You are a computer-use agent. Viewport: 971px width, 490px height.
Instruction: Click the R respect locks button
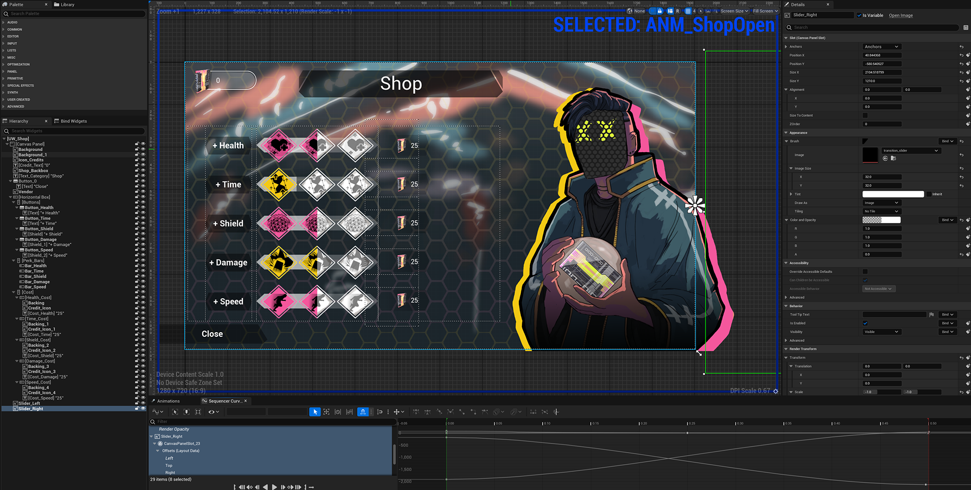point(678,11)
